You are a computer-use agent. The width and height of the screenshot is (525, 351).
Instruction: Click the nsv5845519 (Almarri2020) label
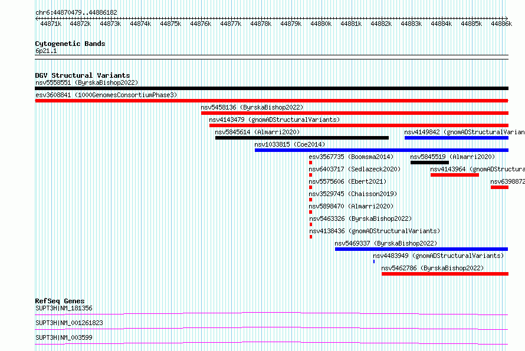coord(452,157)
